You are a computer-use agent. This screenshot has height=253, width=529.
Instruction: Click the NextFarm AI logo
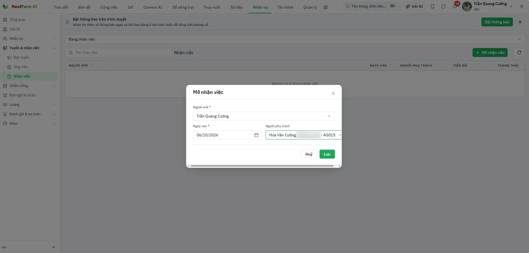(x=20, y=7)
